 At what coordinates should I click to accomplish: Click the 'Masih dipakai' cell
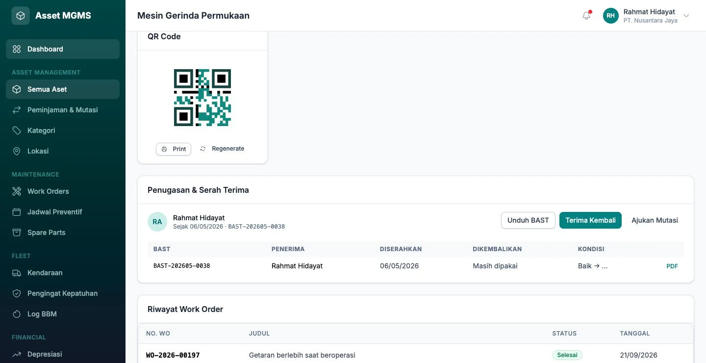coord(495,266)
